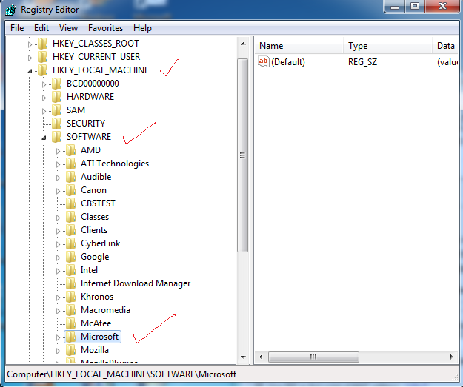
Task: Expand the Classes key
Action: tap(59, 218)
